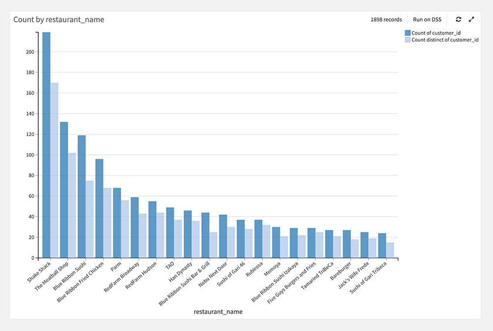Select the dark blue Rubirosa bar
This screenshot has width=493, height=331.
(x=258, y=239)
